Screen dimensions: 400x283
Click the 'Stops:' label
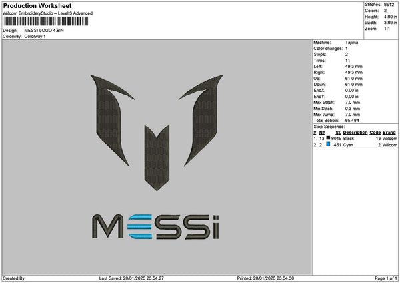320,55
